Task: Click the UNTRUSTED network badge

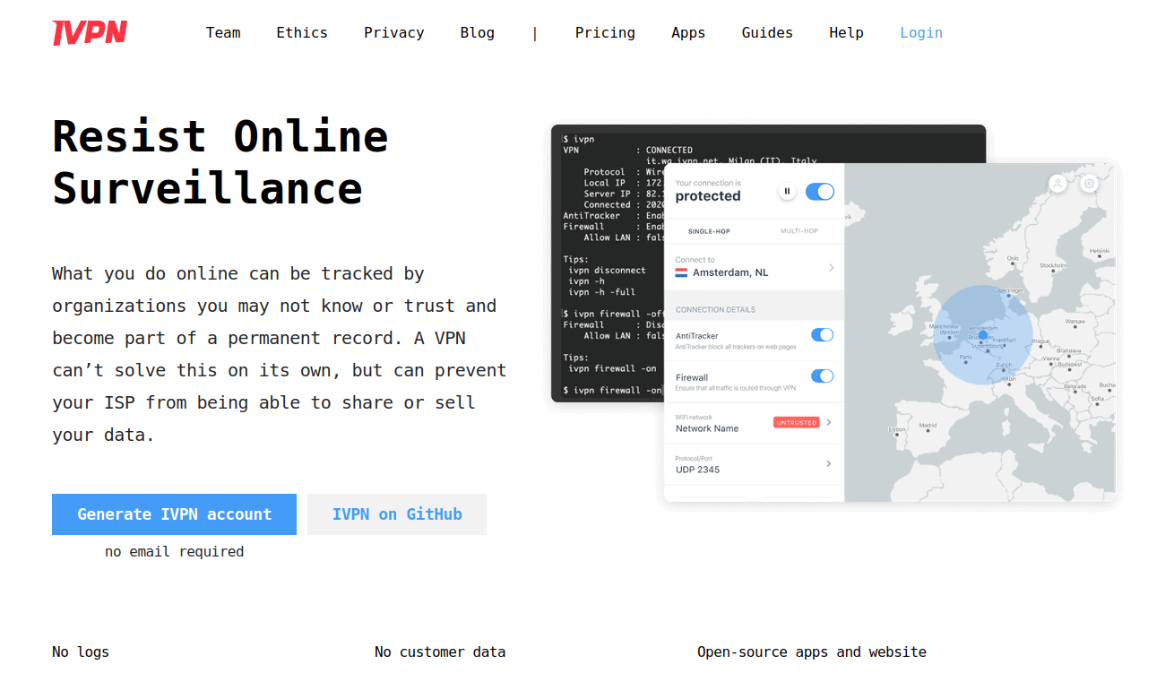Action: [x=797, y=422]
